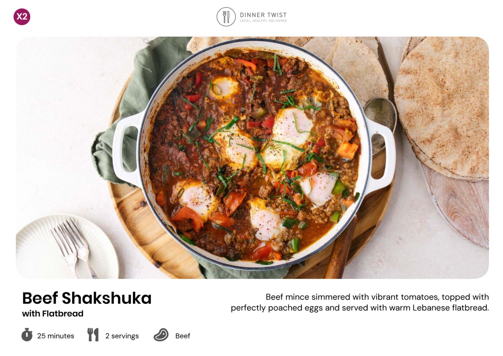Select the DINNER TWIST brand name text

264,15
